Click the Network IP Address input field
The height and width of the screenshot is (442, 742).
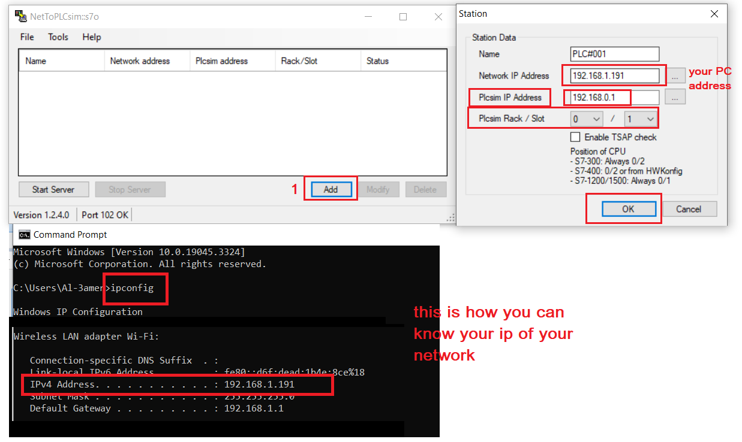point(614,75)
